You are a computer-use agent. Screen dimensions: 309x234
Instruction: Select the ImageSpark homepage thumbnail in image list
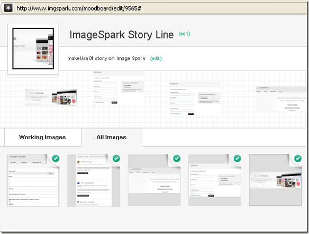(275, 180)
